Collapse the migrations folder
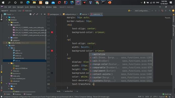Image resolution: width=175 pixels, height=98 pixels. (x=9, y=25)
